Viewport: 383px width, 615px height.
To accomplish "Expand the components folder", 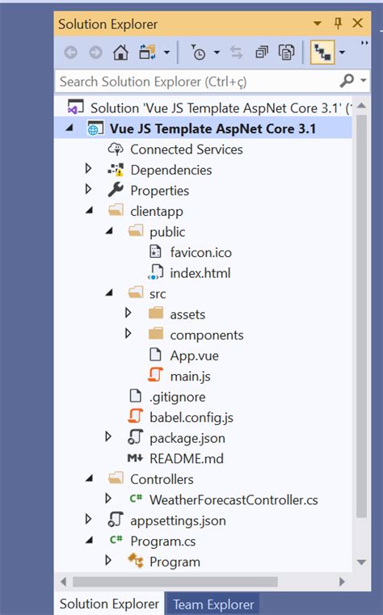I will [128, 334].
